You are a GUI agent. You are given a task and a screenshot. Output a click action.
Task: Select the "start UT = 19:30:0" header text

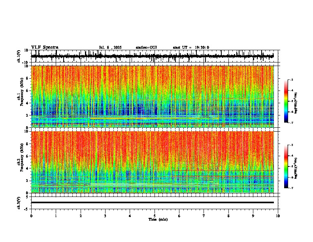(x=191, y=47)
